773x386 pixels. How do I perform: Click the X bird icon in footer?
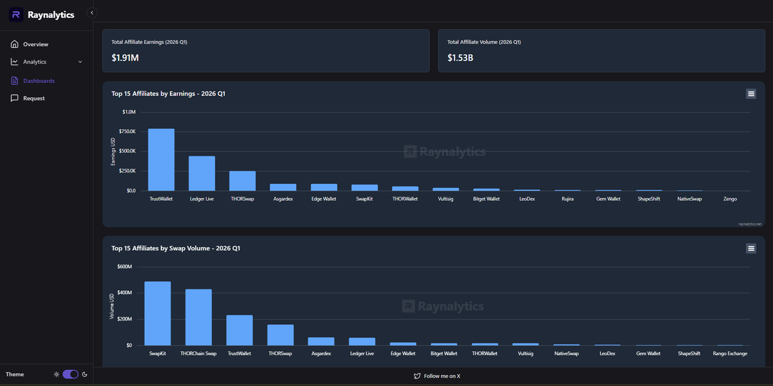click(417, 376)
